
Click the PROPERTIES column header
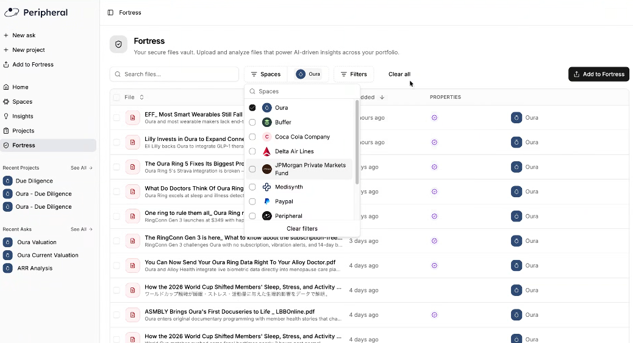pyautogui.click(x=445, y=97)
